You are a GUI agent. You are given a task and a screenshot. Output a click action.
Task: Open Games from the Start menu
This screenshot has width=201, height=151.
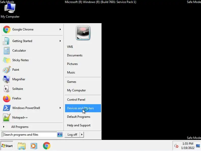tap(83, 82)
